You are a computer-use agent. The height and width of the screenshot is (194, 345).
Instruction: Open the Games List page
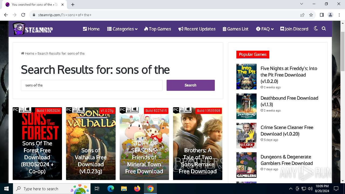point(236,29)
